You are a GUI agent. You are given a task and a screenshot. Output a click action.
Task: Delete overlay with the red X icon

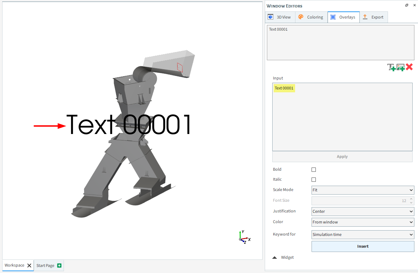tap(409, 67)
